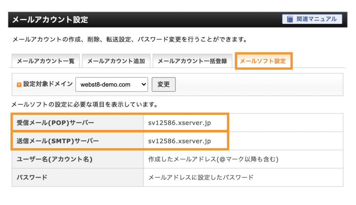Click the 設定対象ドメイン label text
The height and width of the screenshot is (205, 356).
48,84
